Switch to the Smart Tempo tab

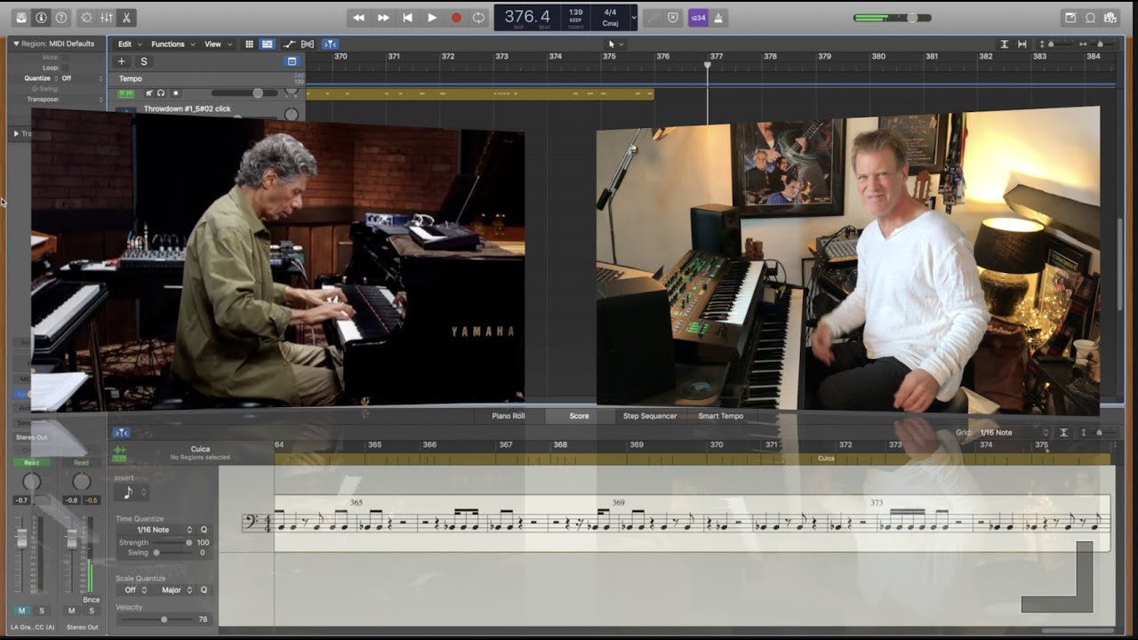[x=721, y=416]
